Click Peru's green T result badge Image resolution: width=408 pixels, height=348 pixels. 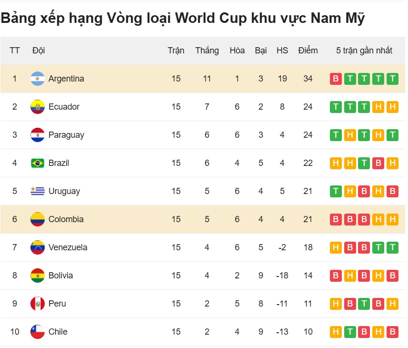[x=364, y=304]
